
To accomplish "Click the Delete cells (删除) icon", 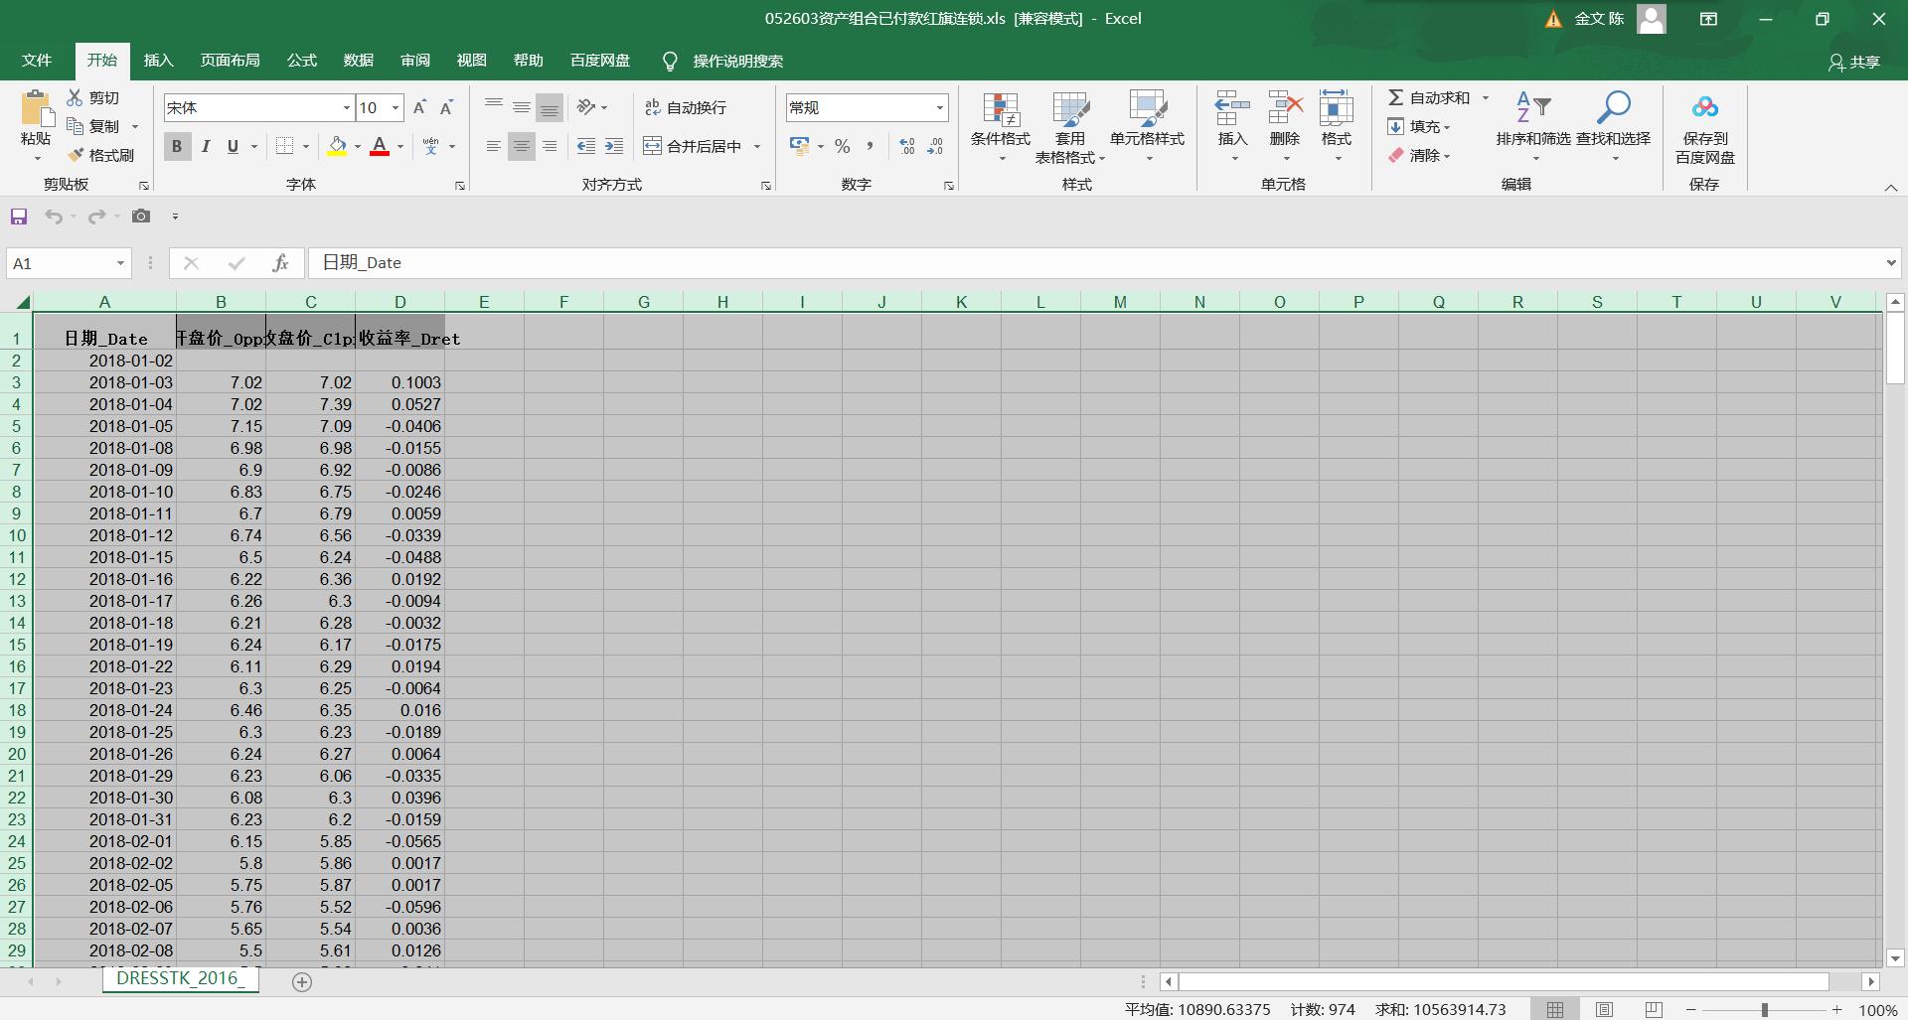I will click(x=1285, y=107).
